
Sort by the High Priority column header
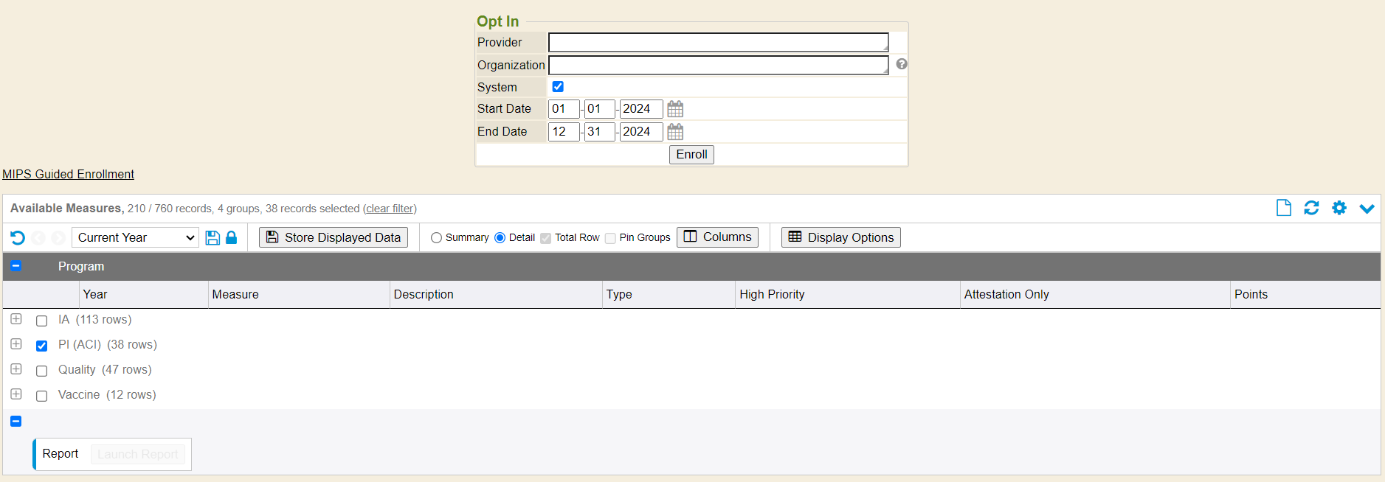pos(772,294)
